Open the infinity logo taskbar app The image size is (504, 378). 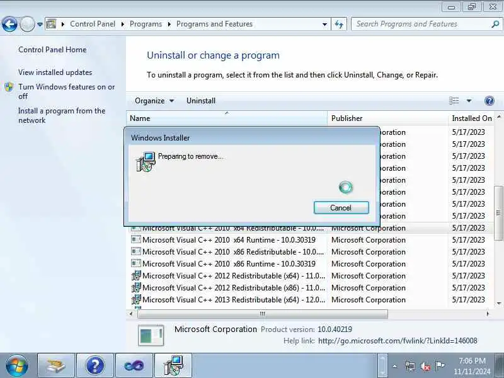point(134,365)
